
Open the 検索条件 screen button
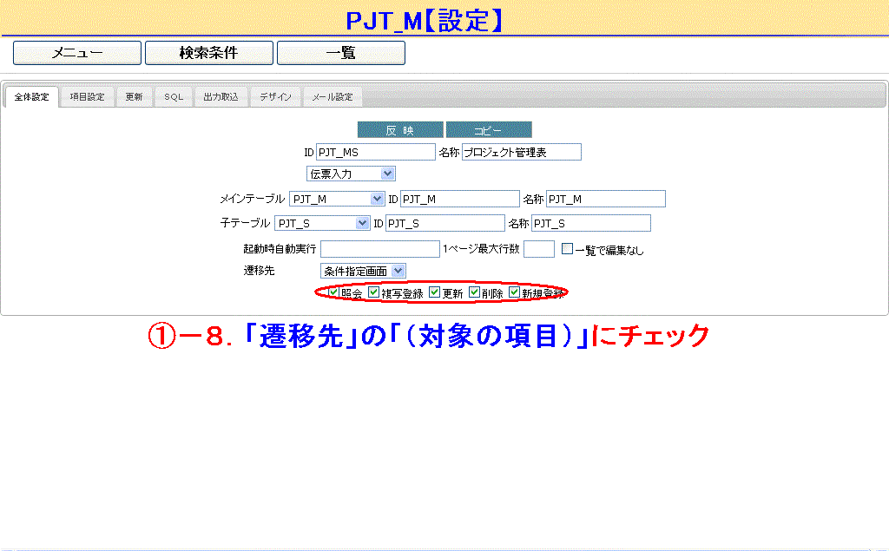click(208, 53)
